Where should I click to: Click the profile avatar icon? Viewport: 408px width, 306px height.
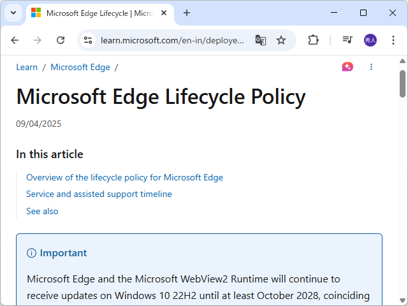coord(370,40)
